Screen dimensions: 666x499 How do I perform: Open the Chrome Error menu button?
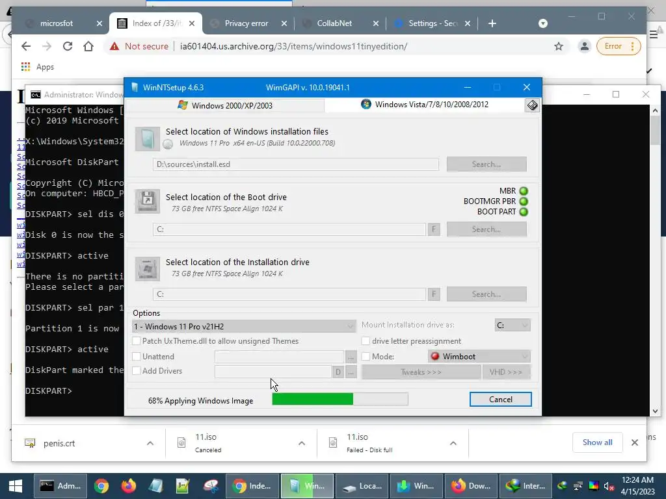pos(619,46)
